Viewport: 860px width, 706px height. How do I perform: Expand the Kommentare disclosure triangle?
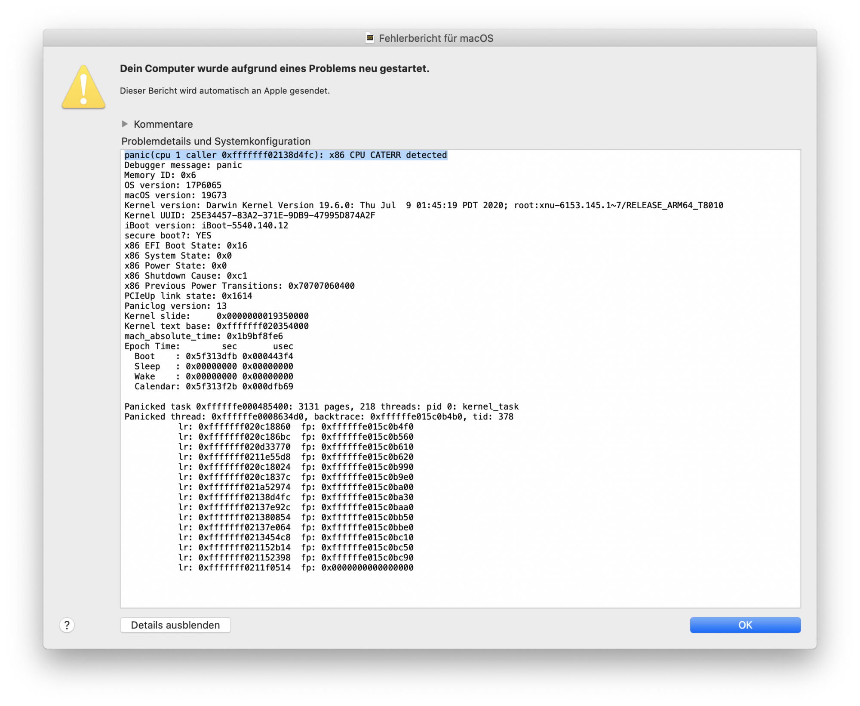(x=125, y=124)
